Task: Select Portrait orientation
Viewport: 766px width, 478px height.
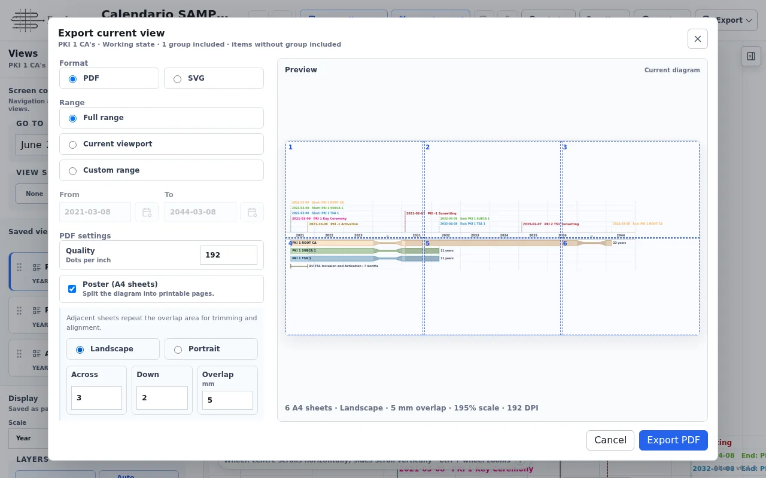Action: [211, 349]
